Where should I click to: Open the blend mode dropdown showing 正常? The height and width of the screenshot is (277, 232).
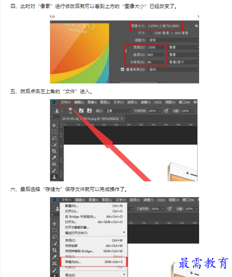click(118, 111)
